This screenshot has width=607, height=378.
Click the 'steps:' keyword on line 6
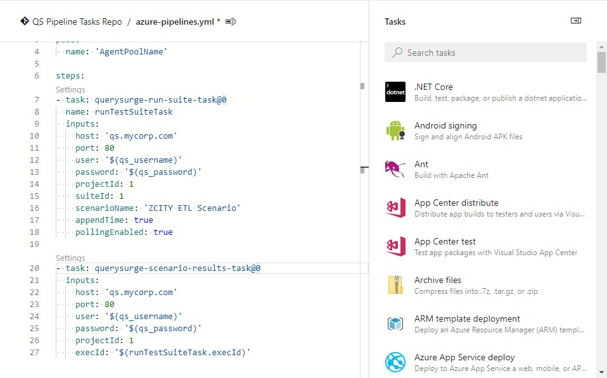[x=70, y=76]
